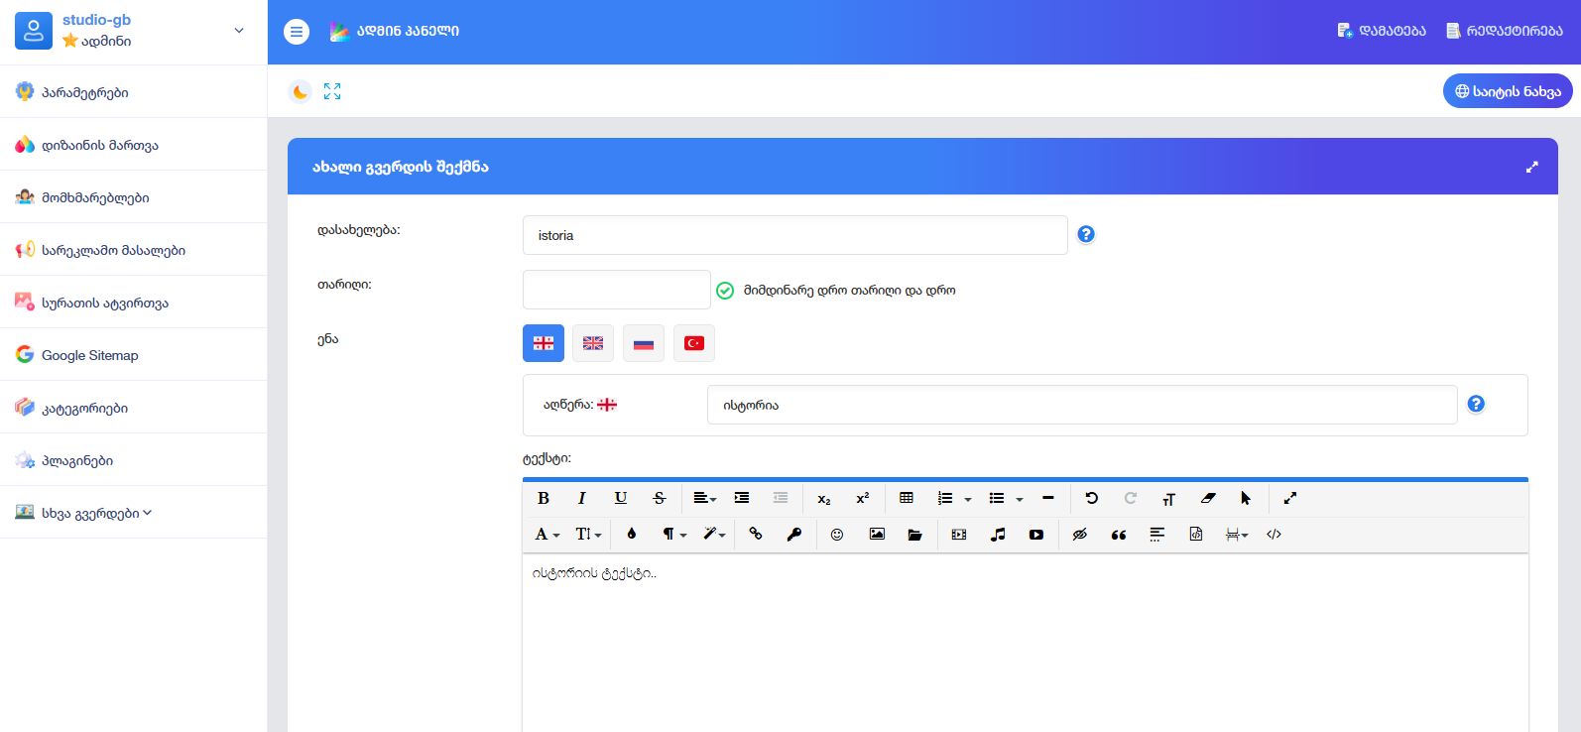Open the text alignment dropdown
This screenshot has height=732, width=1581.
pos(704,499)
